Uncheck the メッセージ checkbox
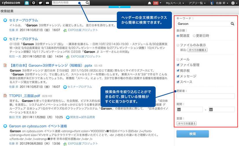 [x=178, y=76]
